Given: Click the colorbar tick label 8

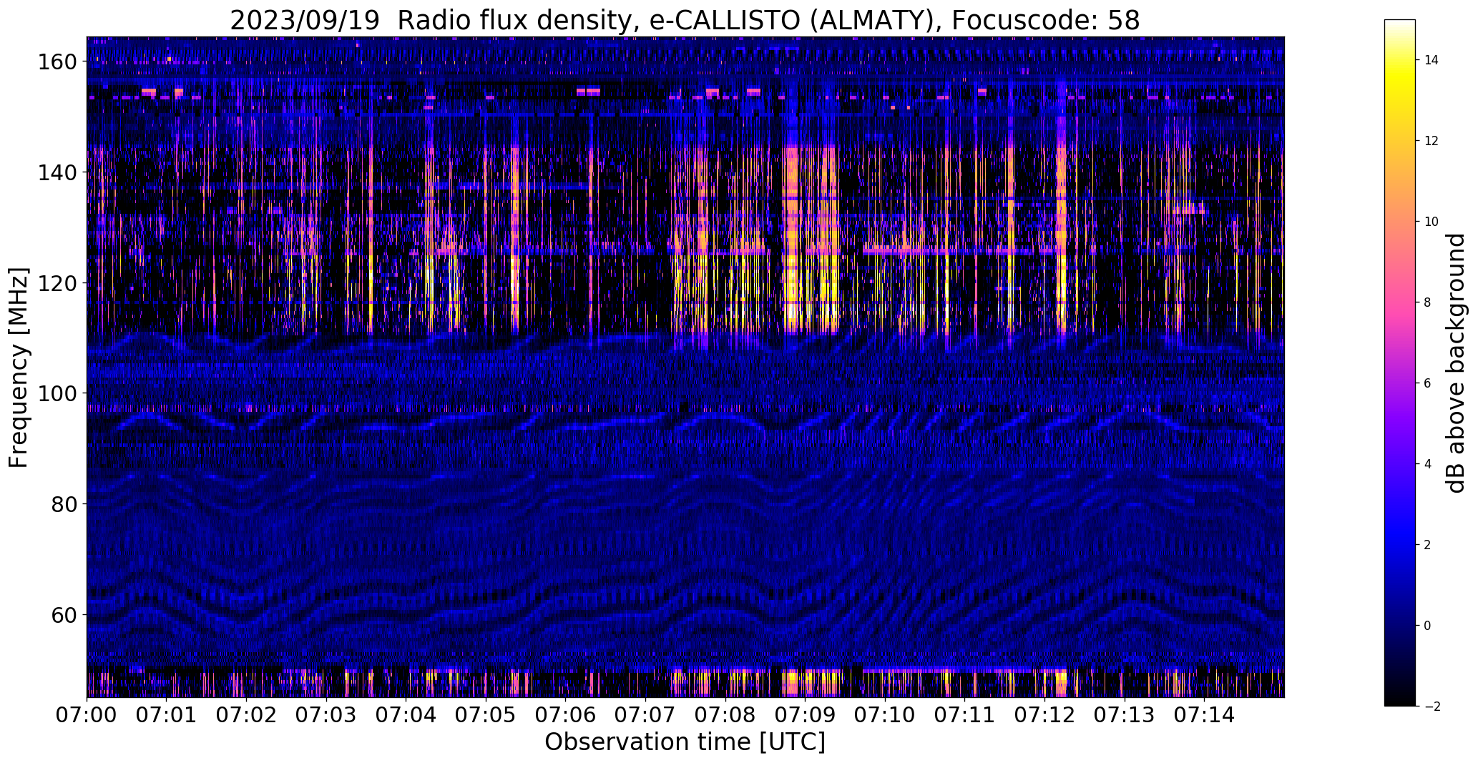Looking at the screenshot, I should pos(1427,302).
